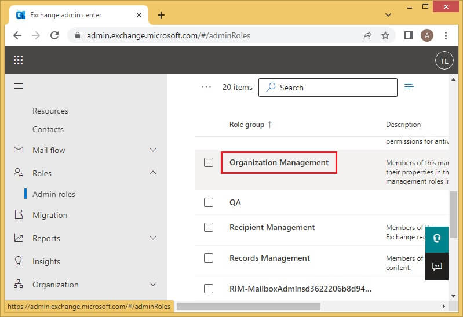Expand the Mail flow section chevron
The image size is (463, 317).
(x=153, y=150)
